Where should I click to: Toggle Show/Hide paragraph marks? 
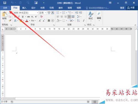point(84,20)
